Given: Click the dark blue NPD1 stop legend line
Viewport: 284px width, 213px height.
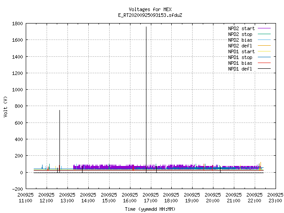Looking at the screenshot, I should point(264,57).
